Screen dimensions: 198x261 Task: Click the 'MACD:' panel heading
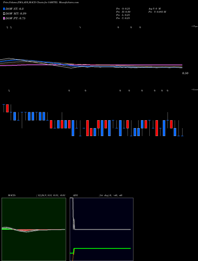12,195
